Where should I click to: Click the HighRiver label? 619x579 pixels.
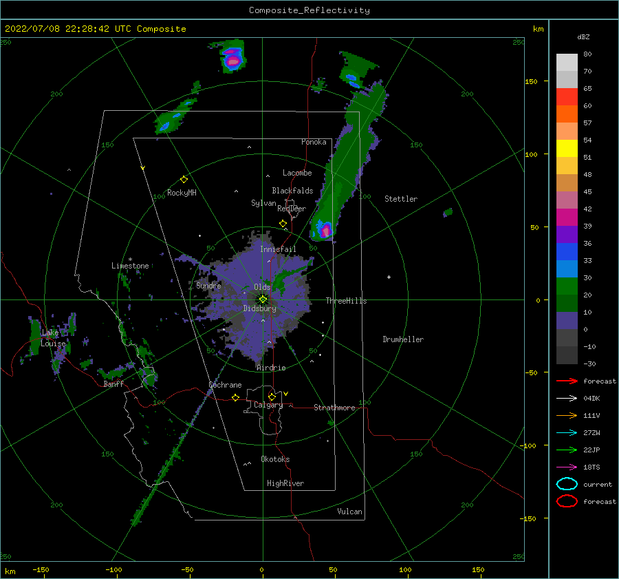point(285,483)
